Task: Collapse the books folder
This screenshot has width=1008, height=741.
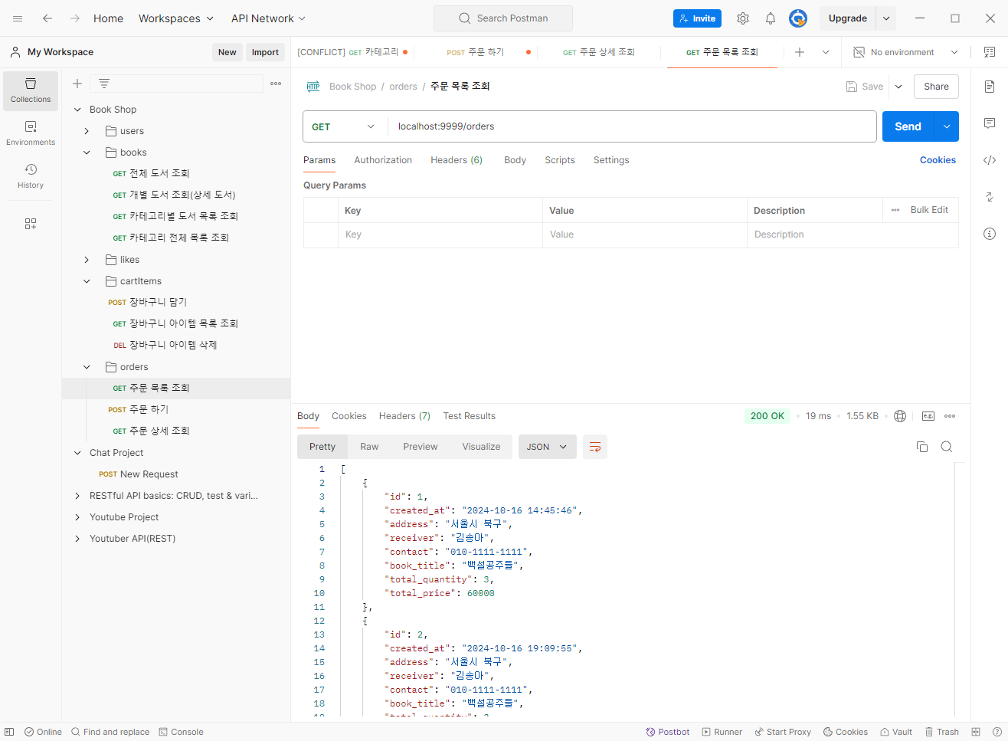Action: click(x=87, y=152)
